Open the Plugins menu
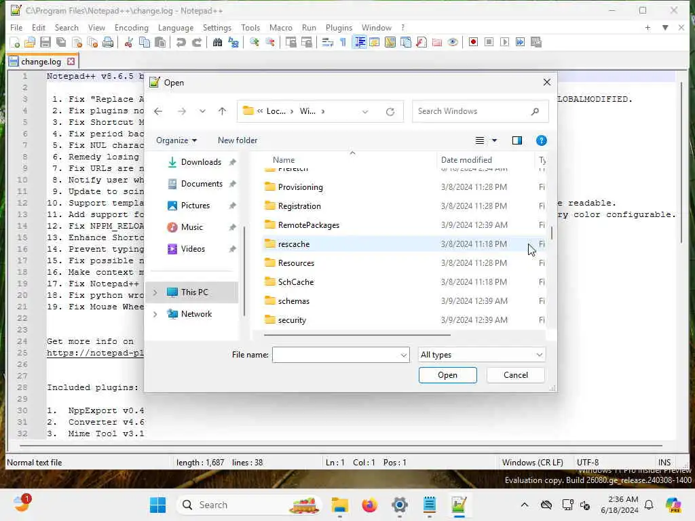 pos(339,27)
